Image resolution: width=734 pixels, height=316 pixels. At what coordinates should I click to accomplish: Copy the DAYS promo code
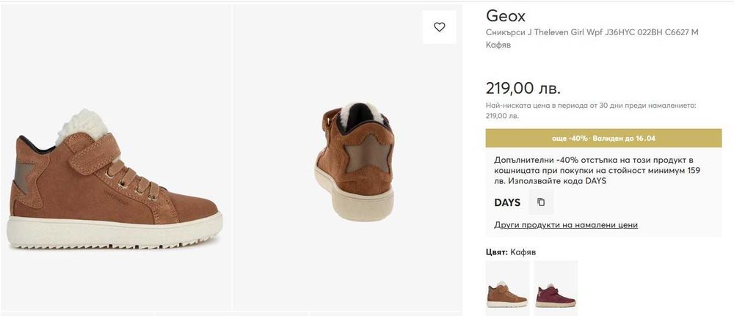(541, 202)
